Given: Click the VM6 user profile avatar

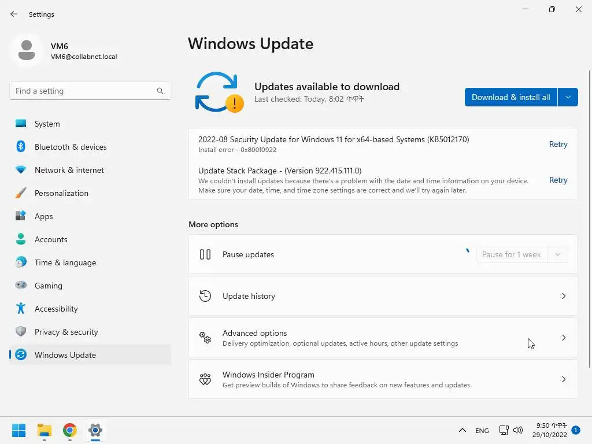Looking at the screenshot, I should [27, 50].
